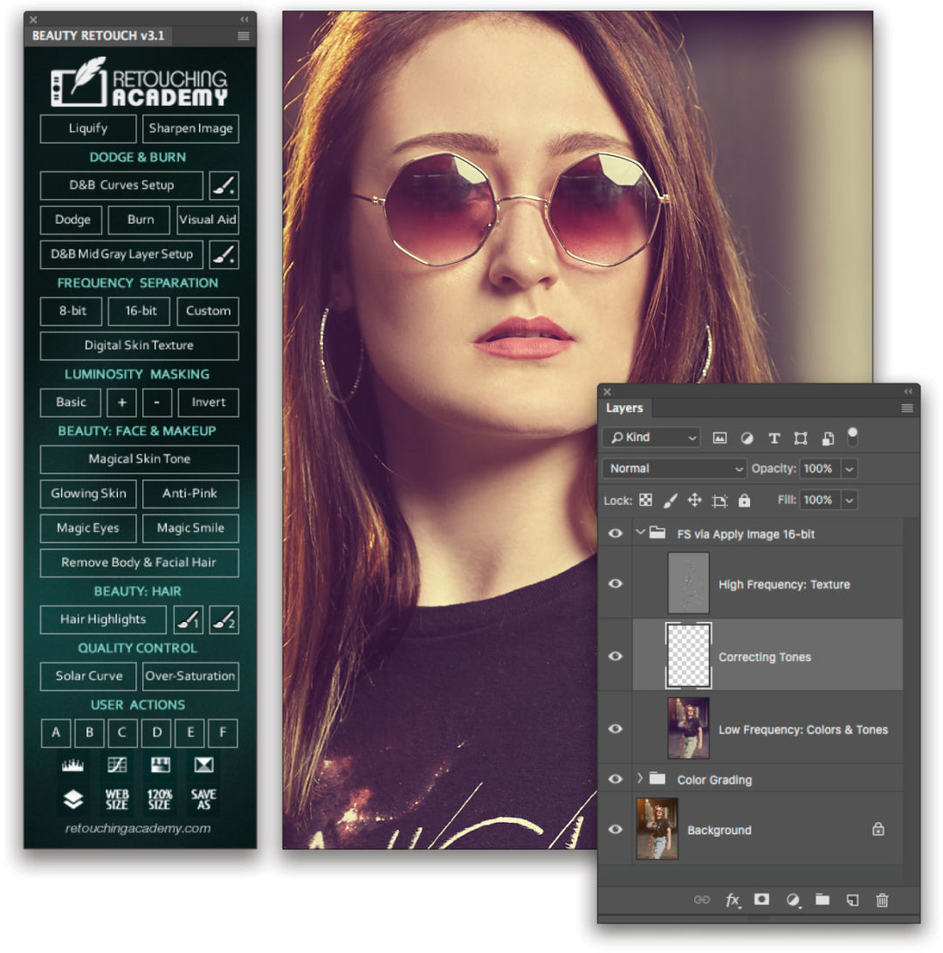Create a new adjustment layer
The width and height of the screenshot is (943, 953).
792,900
